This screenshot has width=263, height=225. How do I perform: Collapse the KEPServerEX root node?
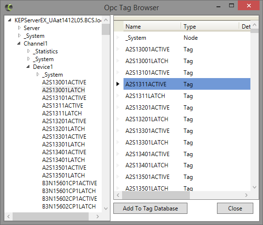pos(10,20)
